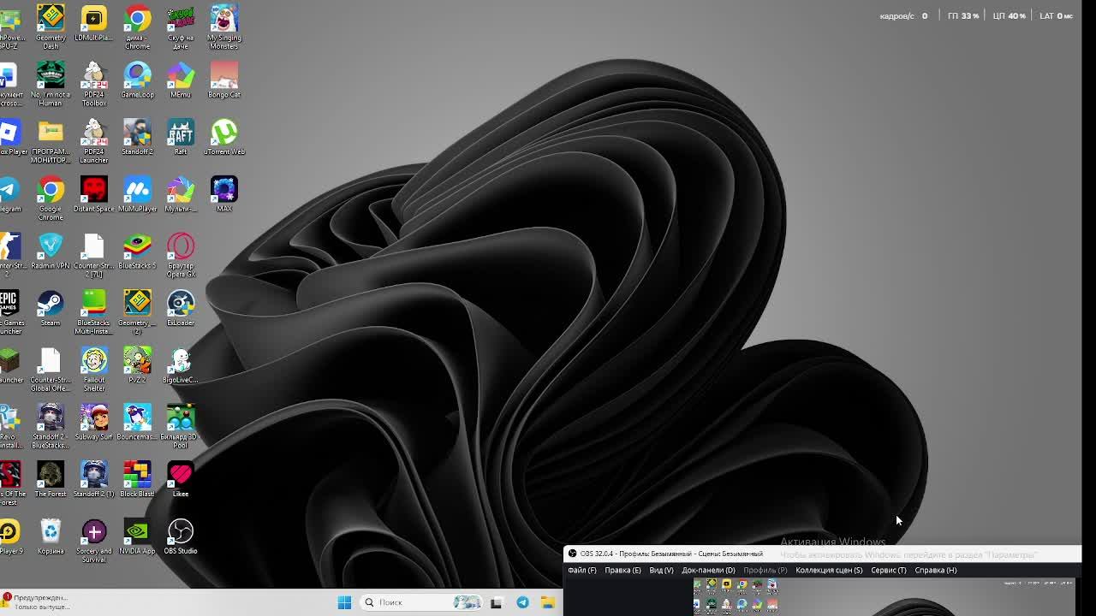The image size is (1096, 616).
Task: Launch LDMultiPlayer from the desktop
Action: (93, 23)
